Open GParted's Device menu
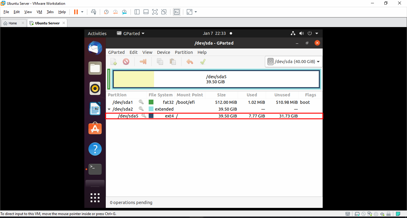 [x=164, y=52]
